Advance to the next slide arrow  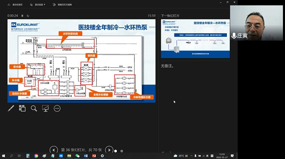(109, 150)
